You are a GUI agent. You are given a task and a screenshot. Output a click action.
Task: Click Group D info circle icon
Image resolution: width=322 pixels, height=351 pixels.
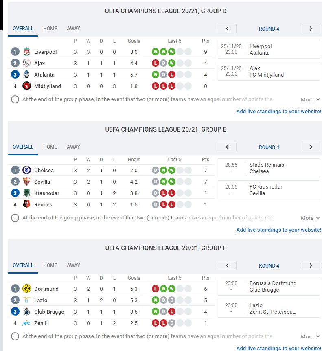coord(15,99)
